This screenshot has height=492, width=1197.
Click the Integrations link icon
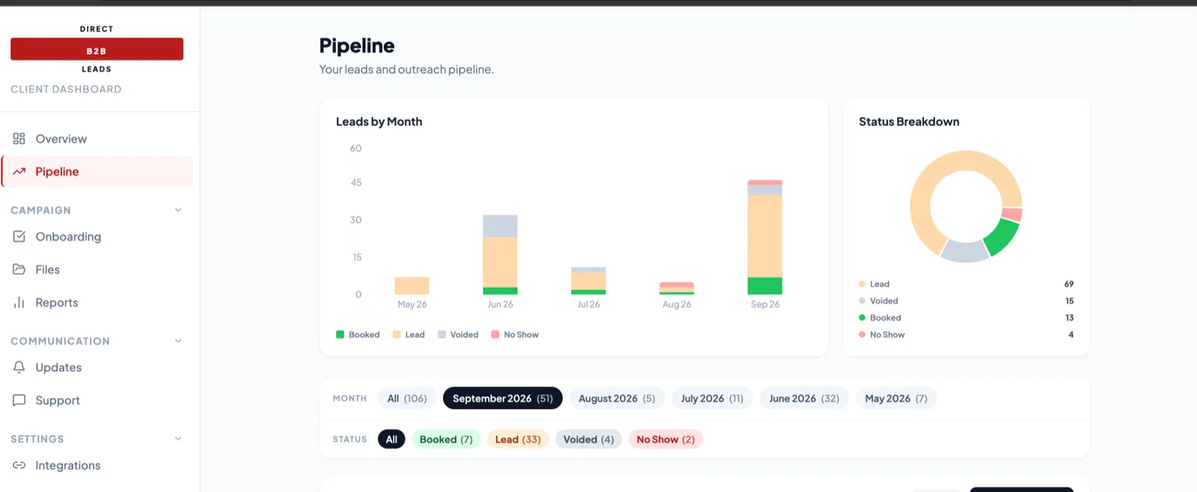(x=19, y=465)
